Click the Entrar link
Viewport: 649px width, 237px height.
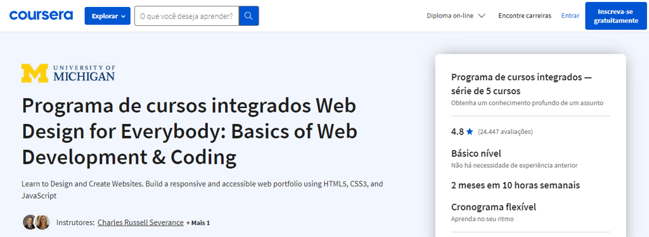click(570, 16)
